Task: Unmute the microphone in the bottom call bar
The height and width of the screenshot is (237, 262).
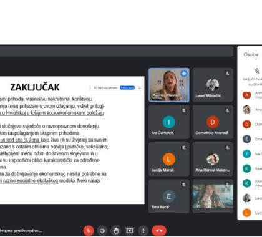Action: [89, 231]
